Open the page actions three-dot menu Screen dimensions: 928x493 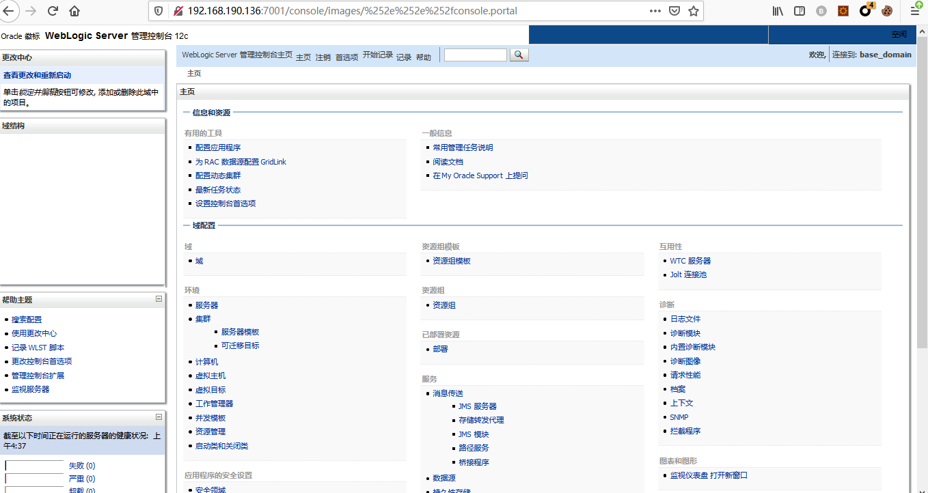655,11
